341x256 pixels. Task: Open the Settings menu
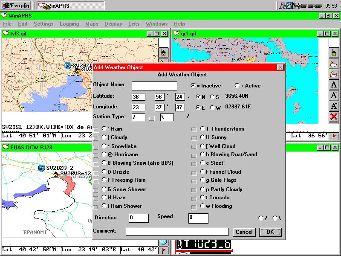tap(43, 24)
